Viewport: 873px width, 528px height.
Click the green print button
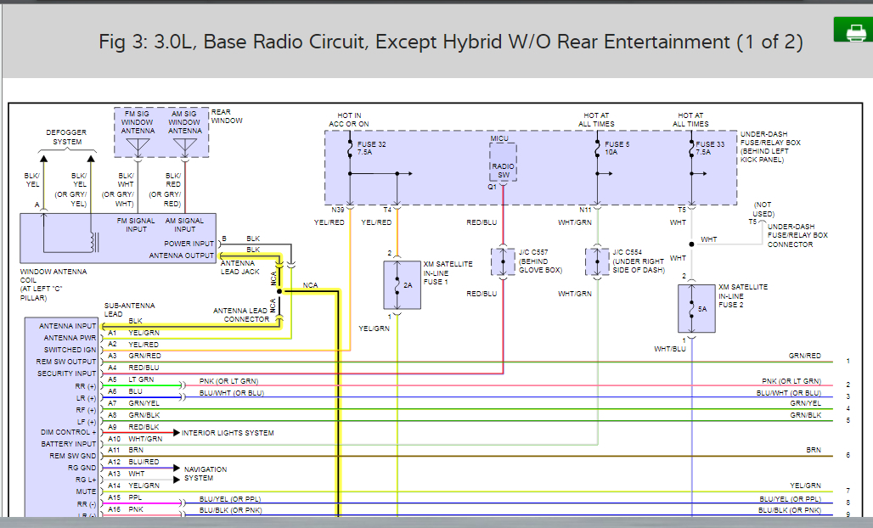coord(853,33)
